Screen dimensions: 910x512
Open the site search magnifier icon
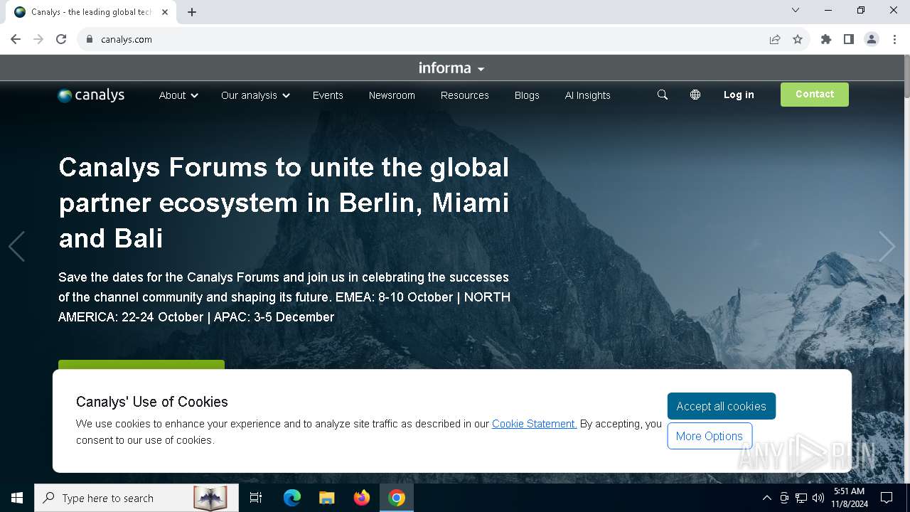point(663,95)
